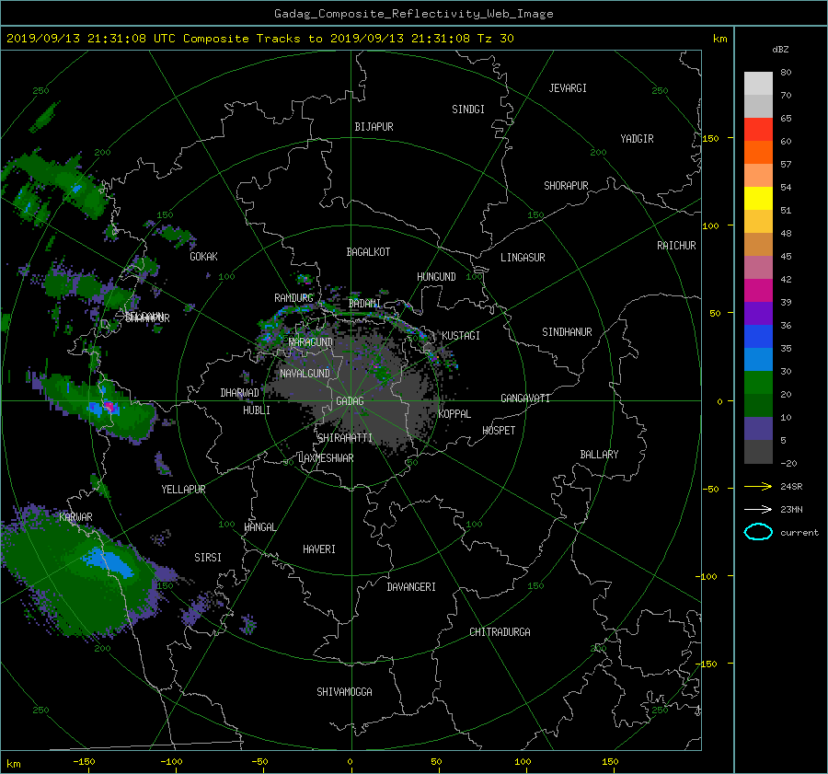Image resolution: width=828 pixels, height=774 pixels.
Task: Click the RAMDURG city label
Action: click(293, 298)
